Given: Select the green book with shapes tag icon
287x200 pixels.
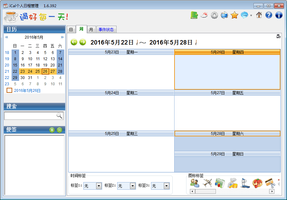Looking at the screenshot, I should tap(220, 183).
